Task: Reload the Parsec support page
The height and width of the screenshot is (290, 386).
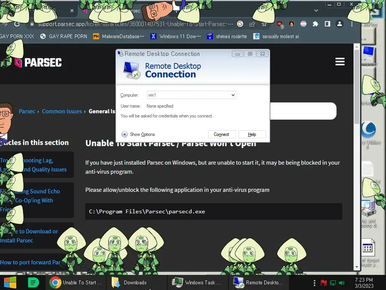Action: pos(17,24)
